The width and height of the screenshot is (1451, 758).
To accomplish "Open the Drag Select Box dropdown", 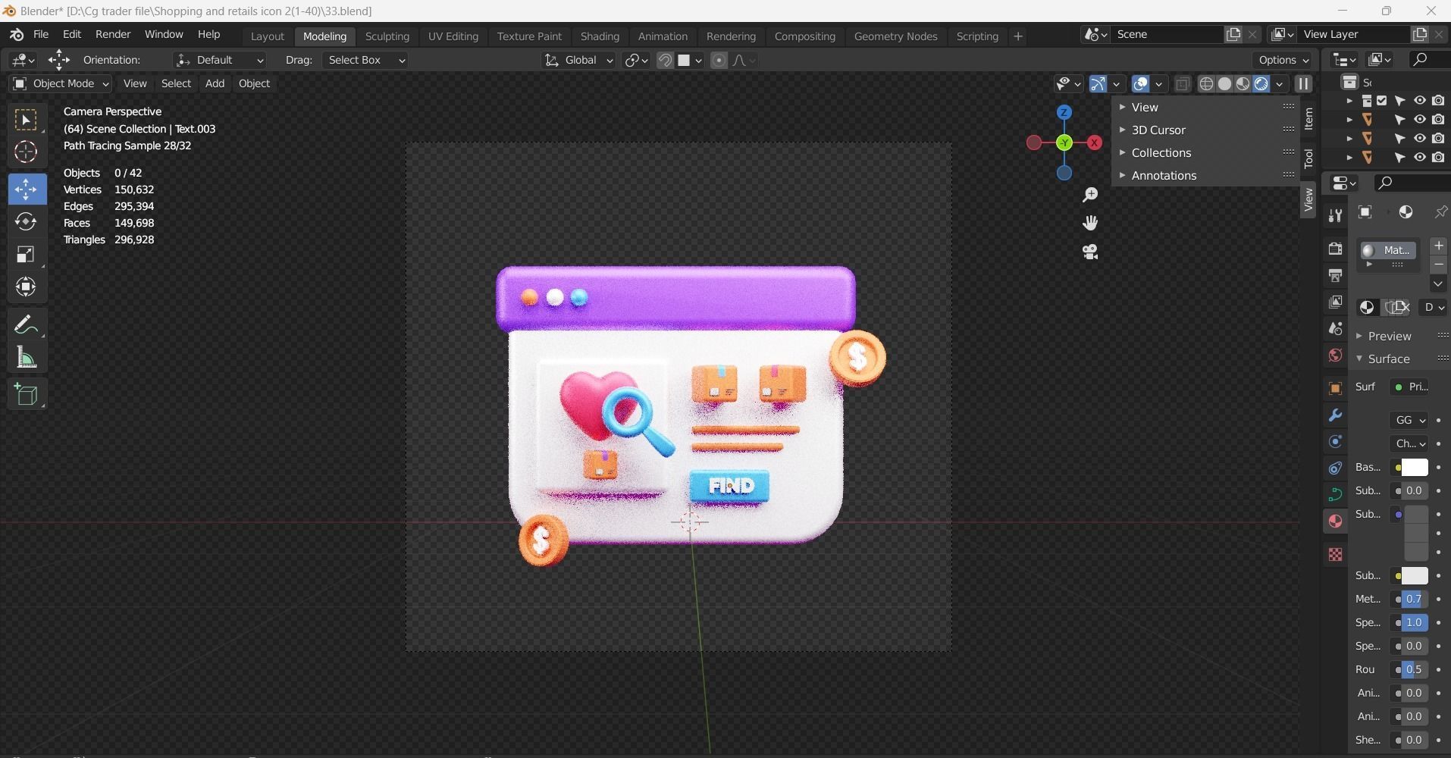I will (x=365, y=60).
